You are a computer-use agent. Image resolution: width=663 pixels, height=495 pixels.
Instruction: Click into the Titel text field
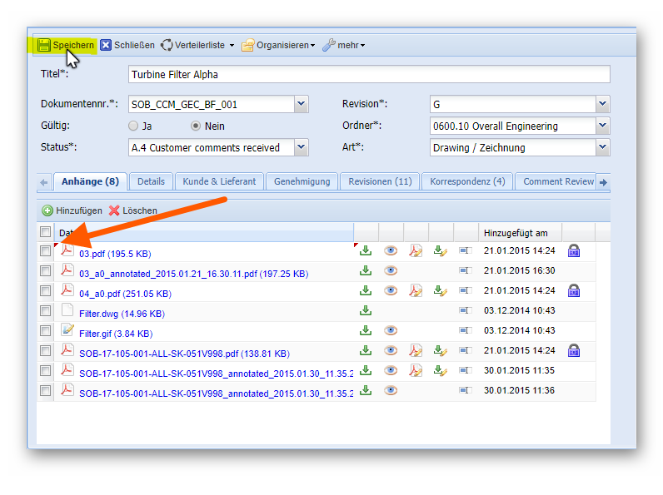[x=369, y=74]
